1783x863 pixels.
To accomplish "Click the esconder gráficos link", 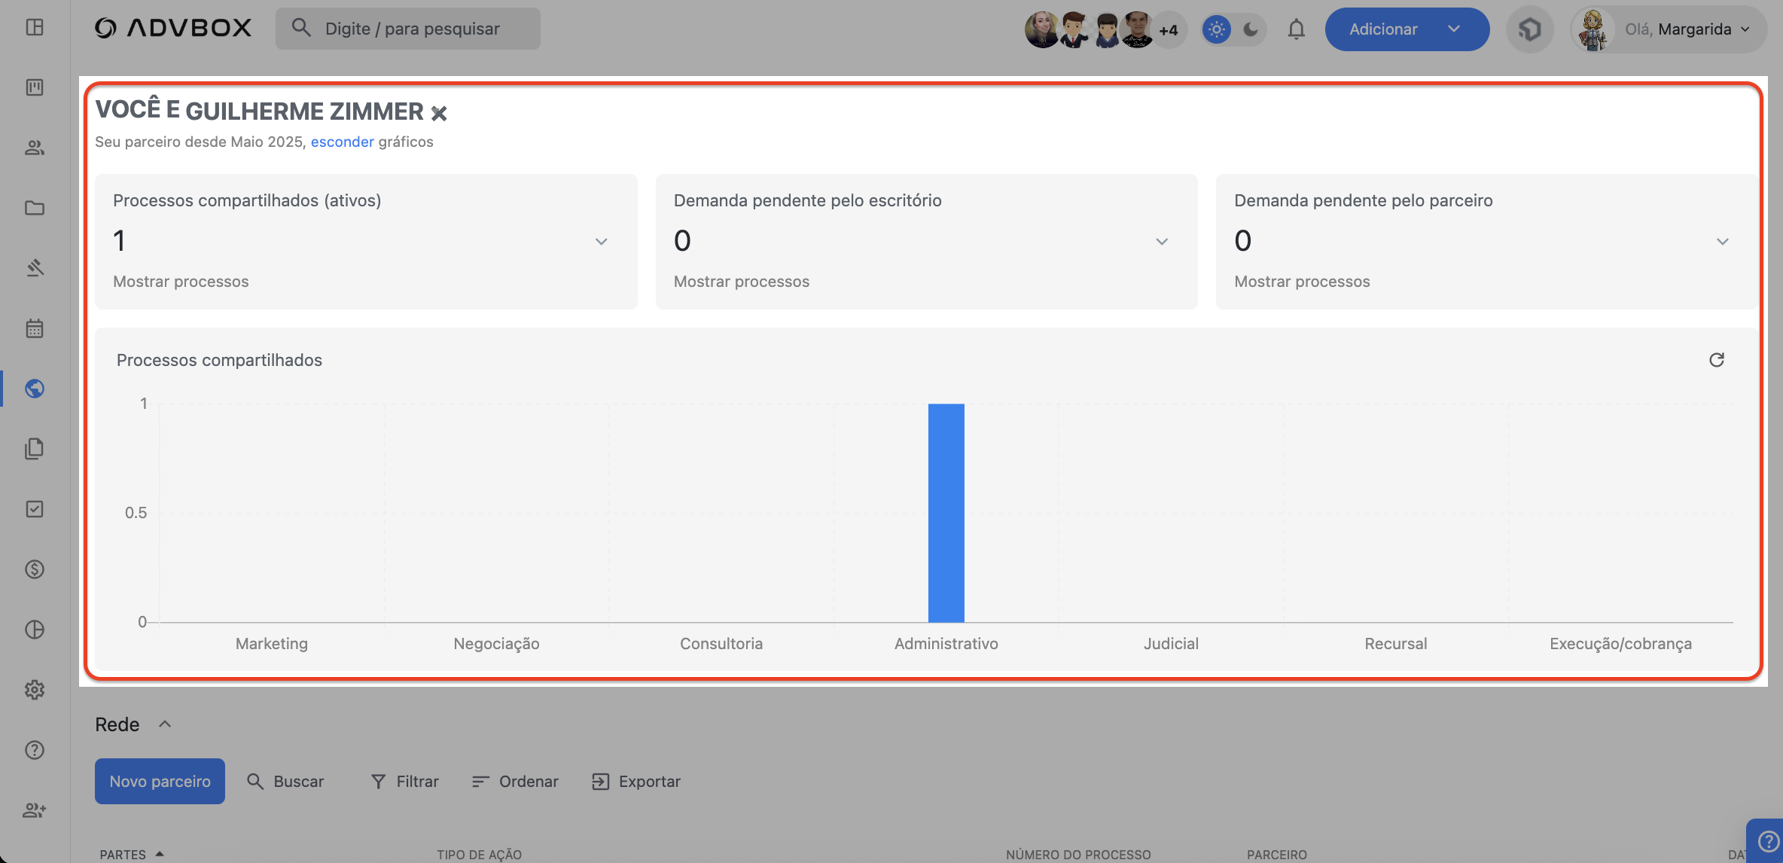I will tap(342, 142).
